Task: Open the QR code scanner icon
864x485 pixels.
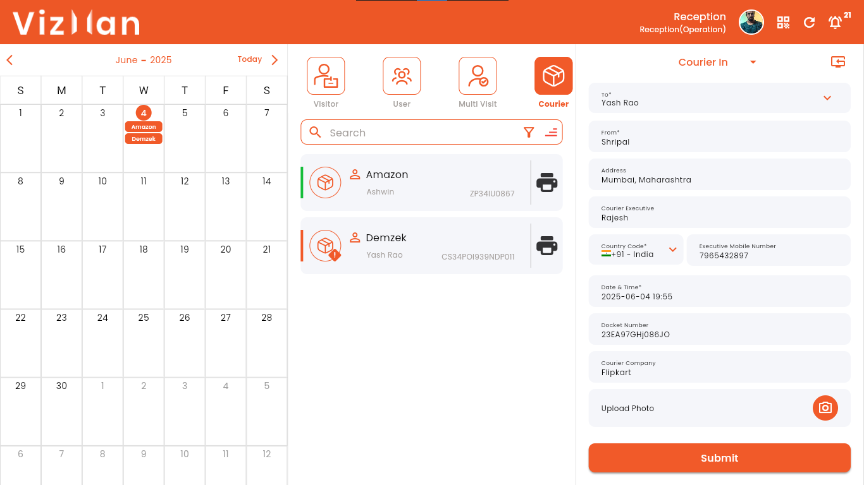Action: pos(783,23)
